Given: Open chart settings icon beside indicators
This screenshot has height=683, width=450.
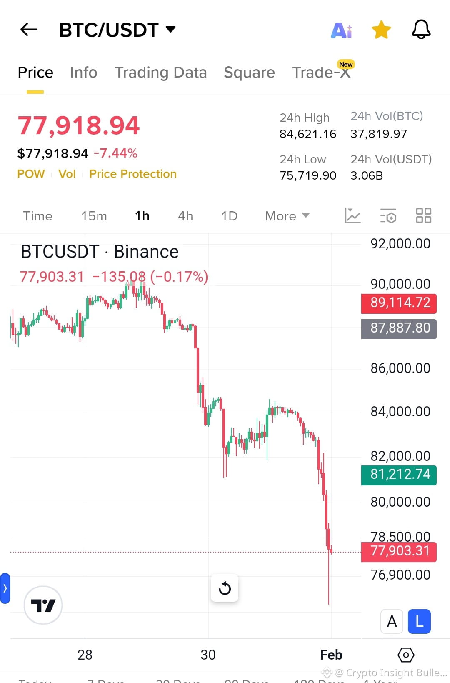Looking at the screenshot, I should pyautogui.click(x=388, y=216).
